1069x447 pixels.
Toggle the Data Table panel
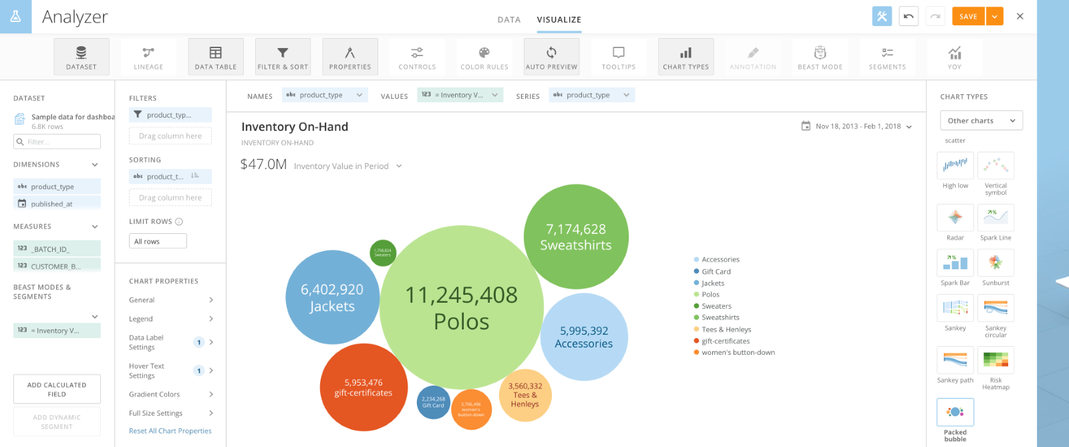coord(216,57)
